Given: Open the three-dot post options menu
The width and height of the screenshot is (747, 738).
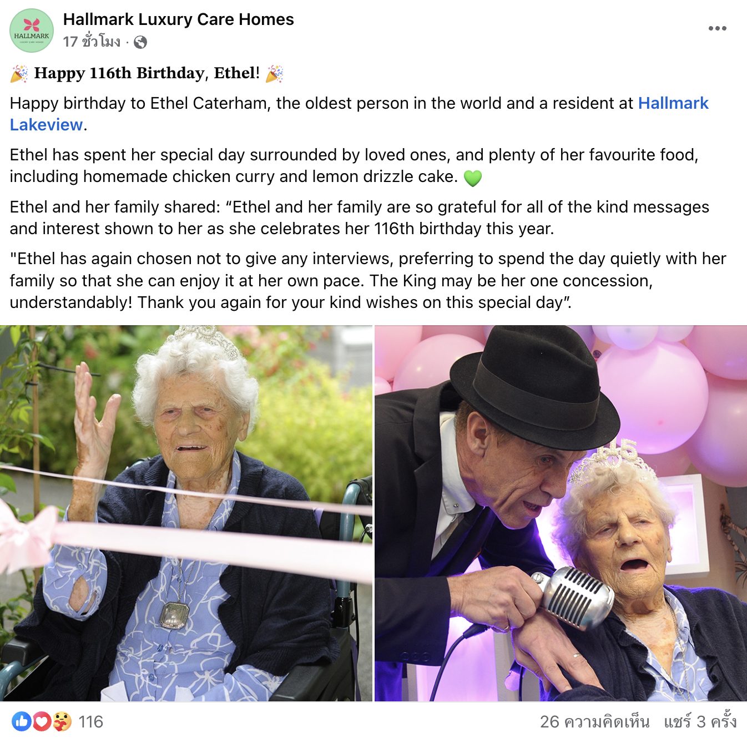Looking at the screenshot, I should (x=717, y=28).
